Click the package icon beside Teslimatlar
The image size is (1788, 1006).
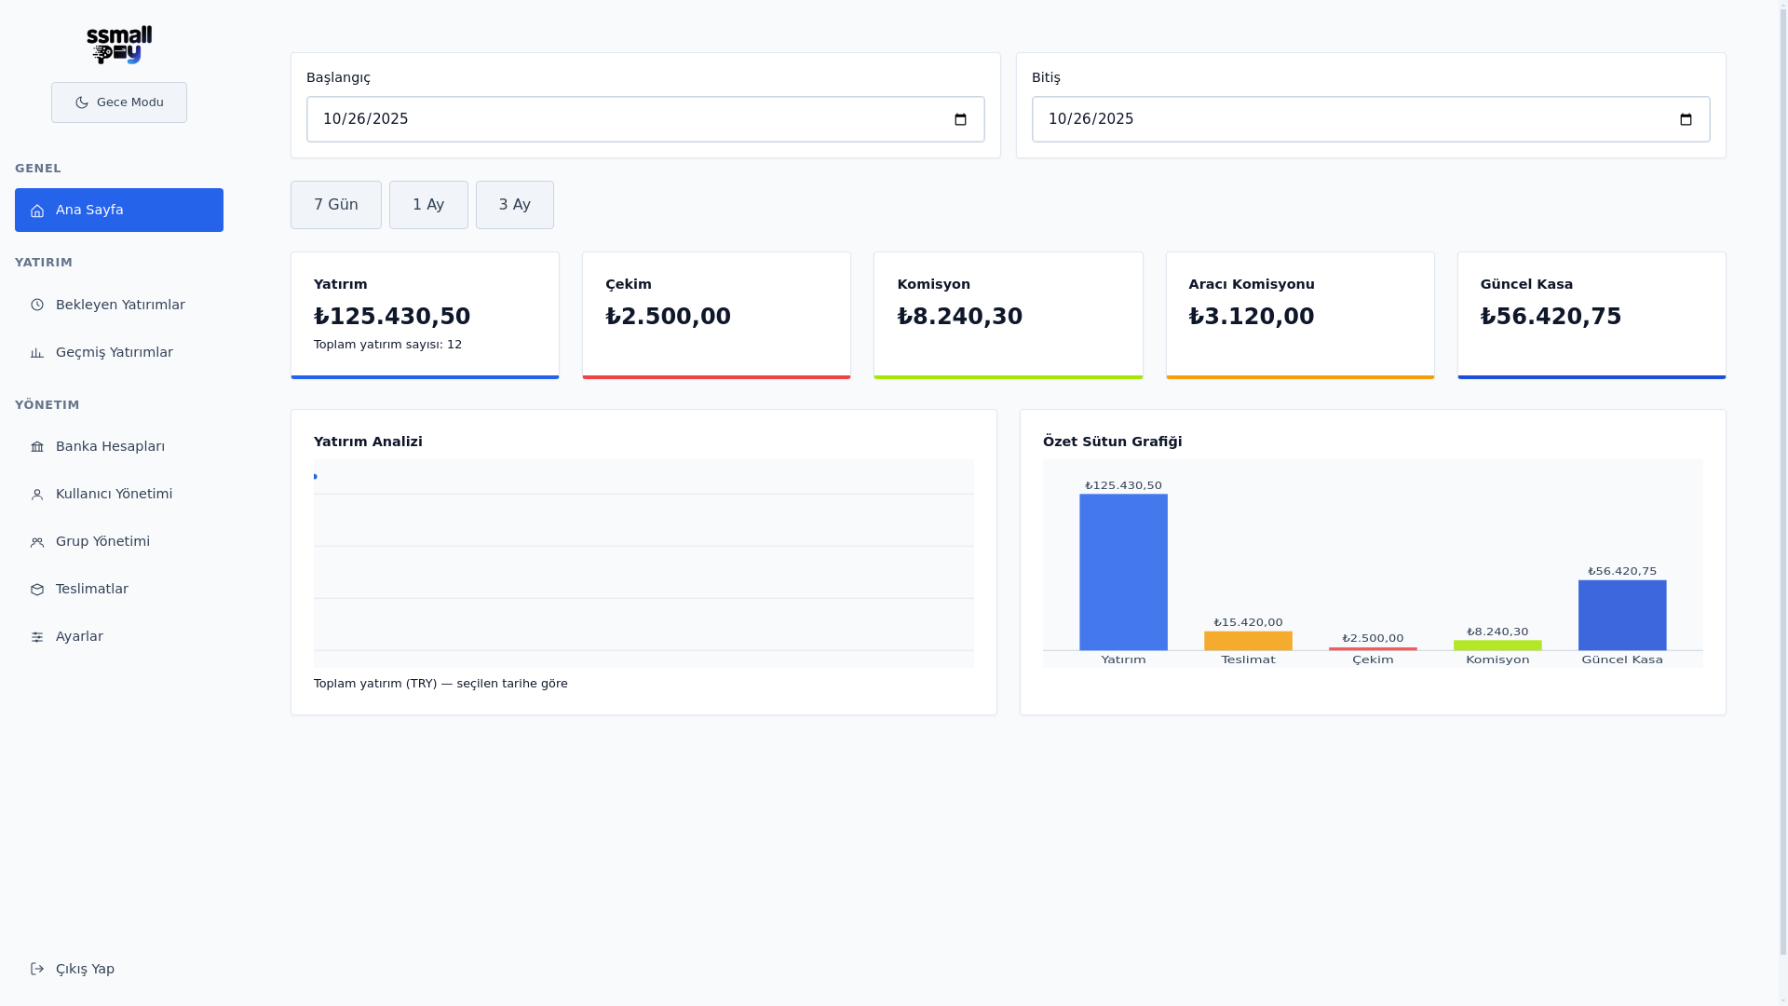(x=37, y=590)
